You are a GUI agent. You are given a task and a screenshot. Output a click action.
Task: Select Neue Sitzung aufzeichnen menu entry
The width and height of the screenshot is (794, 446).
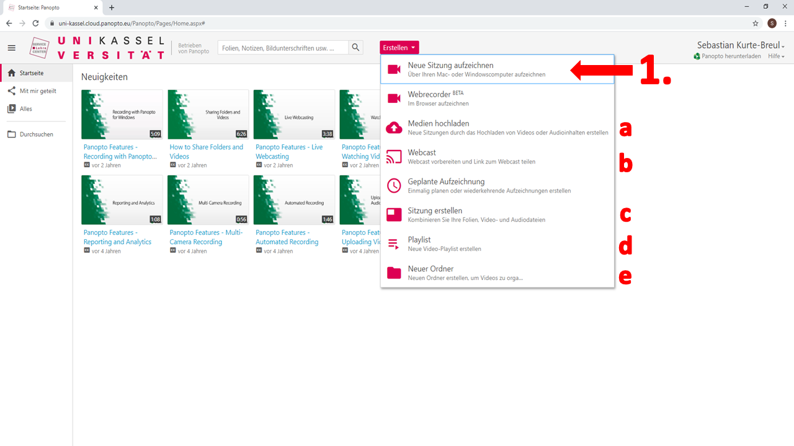[497, 69]
